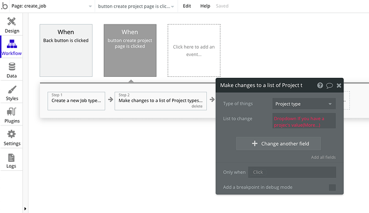Expand the left sidebar arrow
This screenshot has height=213, width=369.
tap(25, 209)
